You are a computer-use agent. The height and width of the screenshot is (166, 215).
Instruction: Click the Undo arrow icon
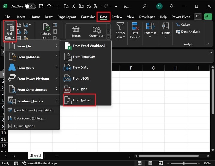49,6
